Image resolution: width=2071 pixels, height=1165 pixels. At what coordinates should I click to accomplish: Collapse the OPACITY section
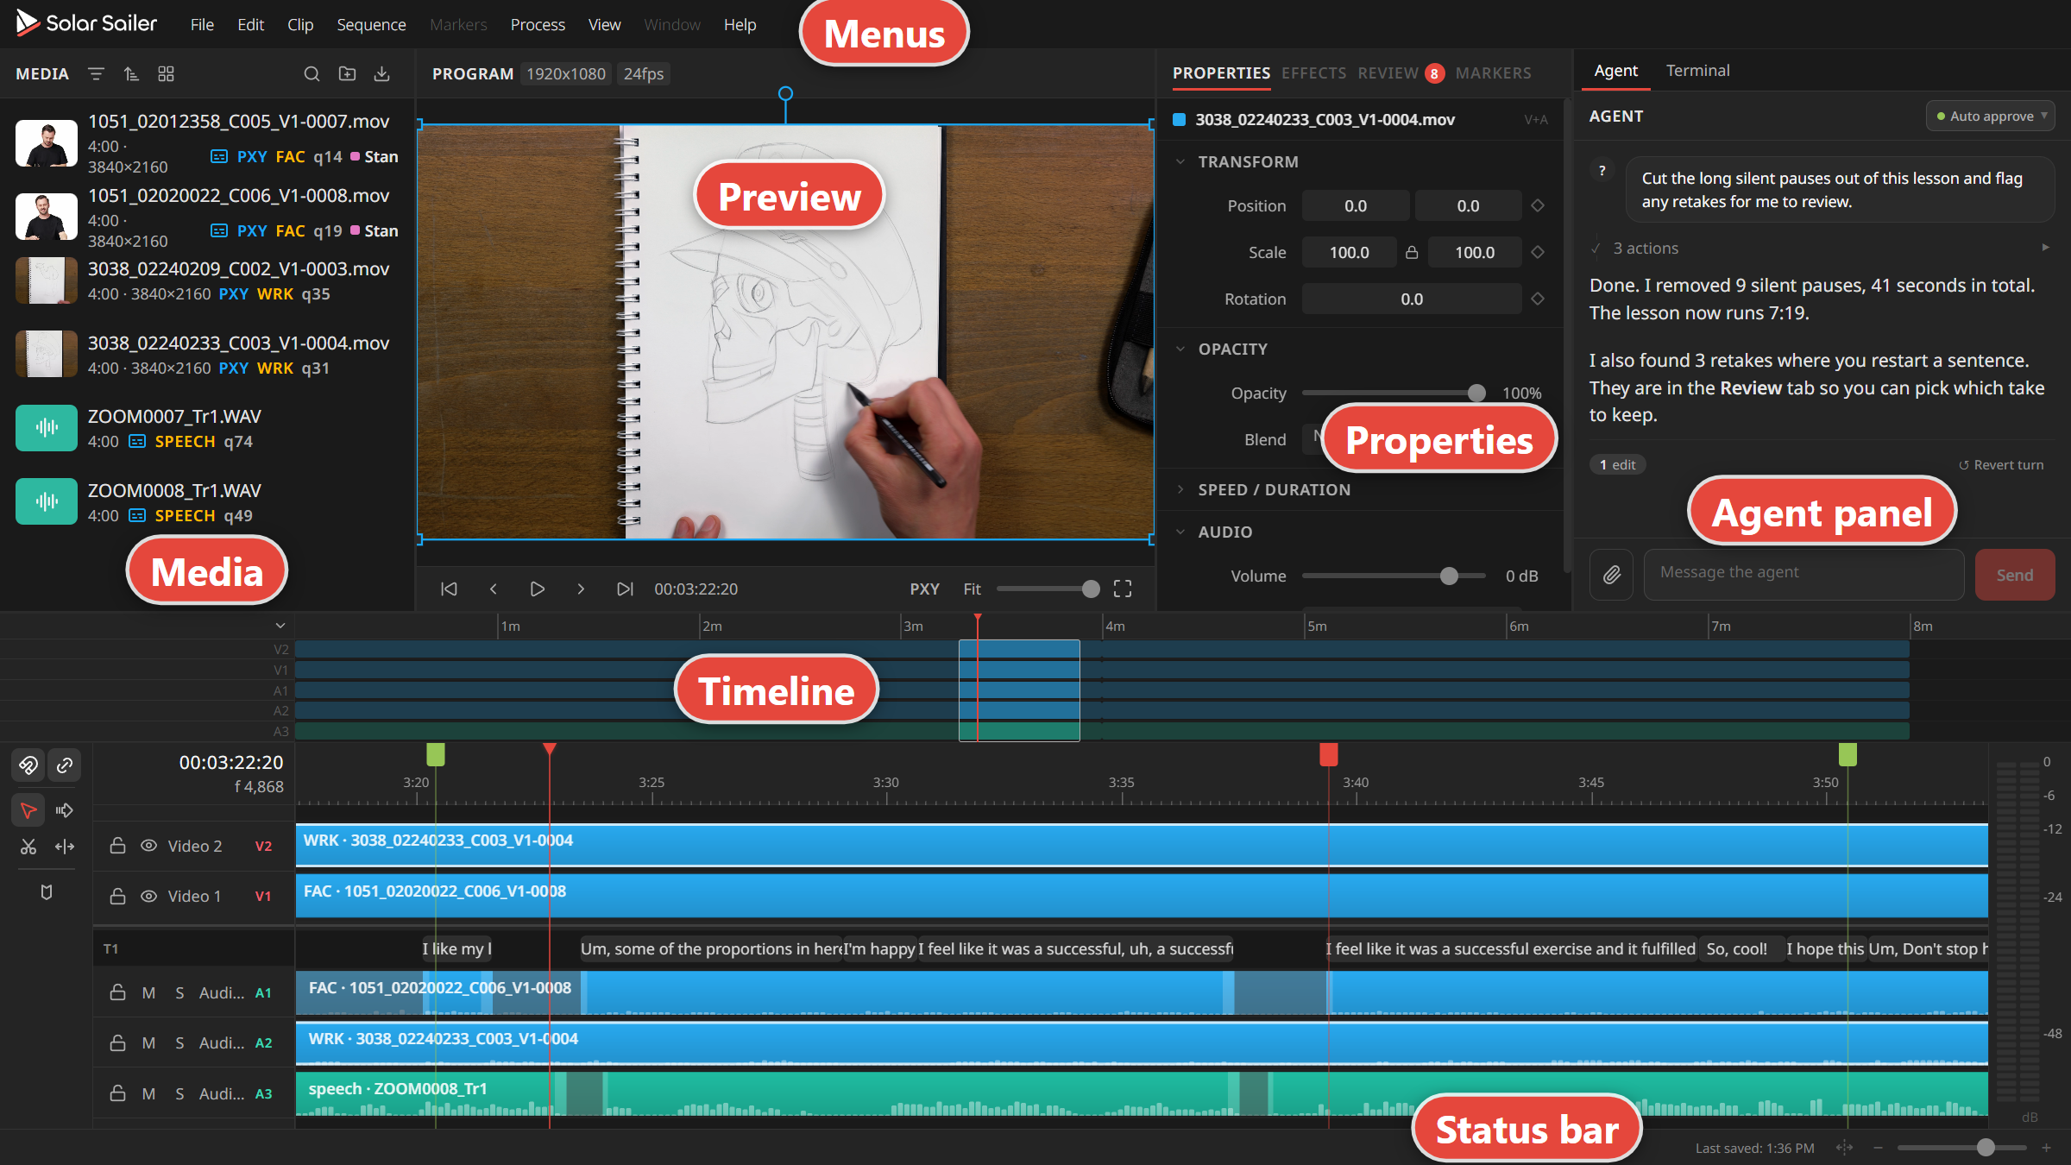[x=1180, y=349]
